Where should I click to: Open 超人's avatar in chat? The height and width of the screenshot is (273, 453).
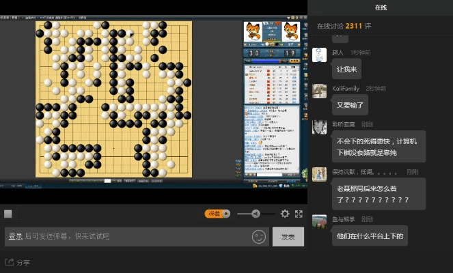coord(319,55)
